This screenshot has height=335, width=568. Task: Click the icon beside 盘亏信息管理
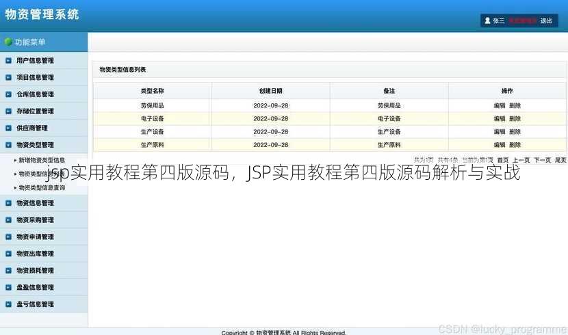click(8, 304)
